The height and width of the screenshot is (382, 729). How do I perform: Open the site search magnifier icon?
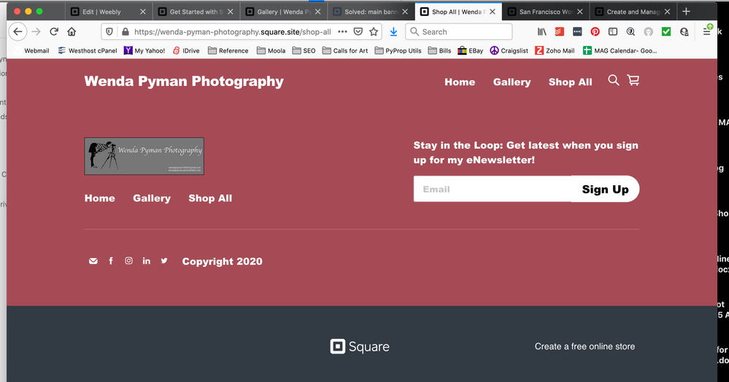point(614,80)
